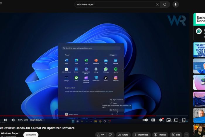
Task: Clear the YouTube search box with X
Action: [157, 5]
